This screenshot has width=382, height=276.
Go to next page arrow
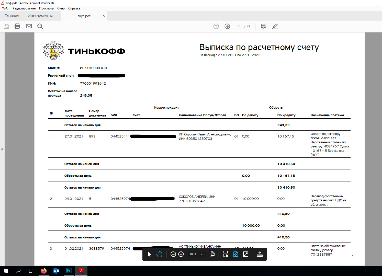coord(227,26)
